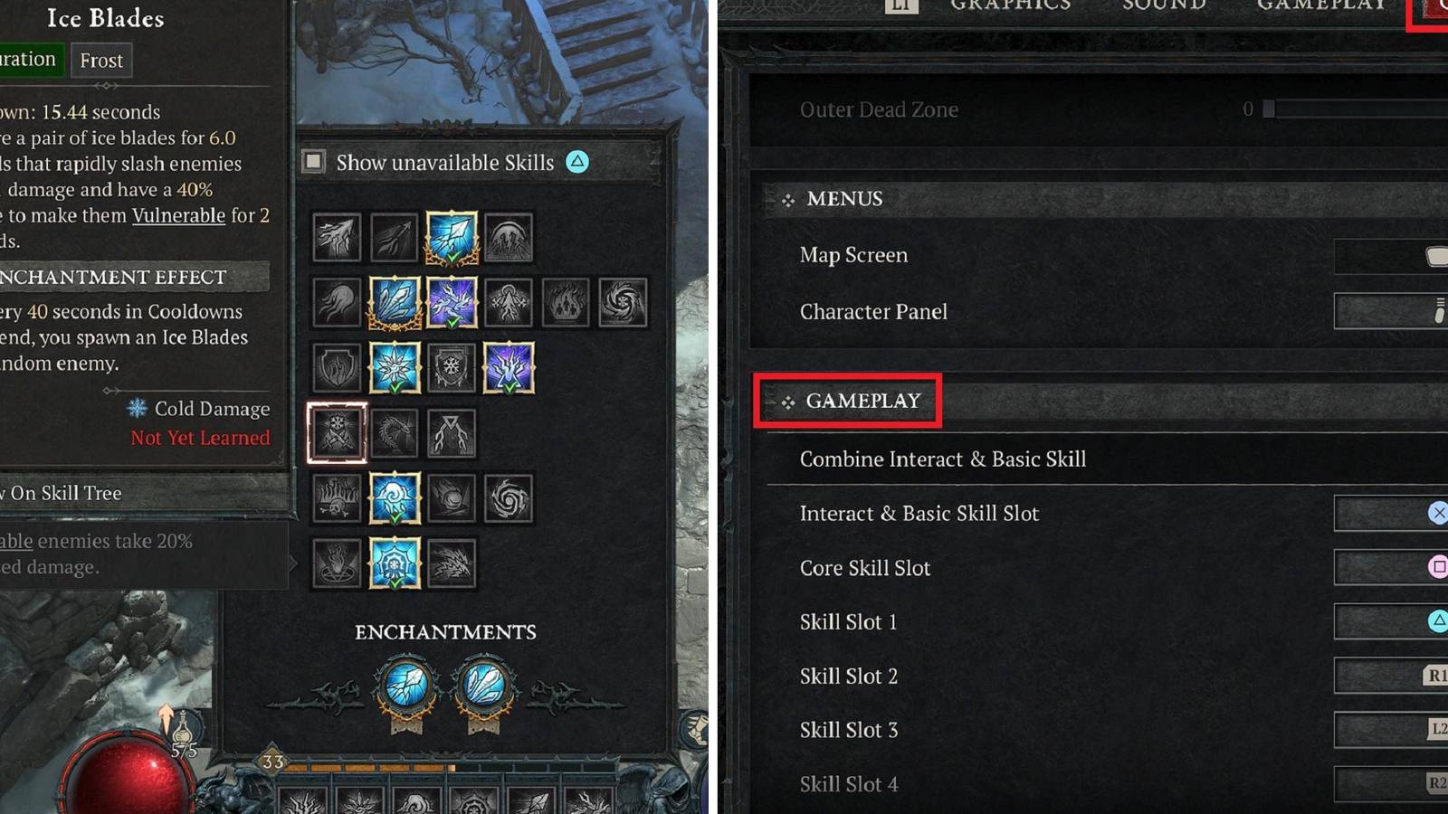Choose the Blizzard swirl skill icon

click(x=395, y=497)
